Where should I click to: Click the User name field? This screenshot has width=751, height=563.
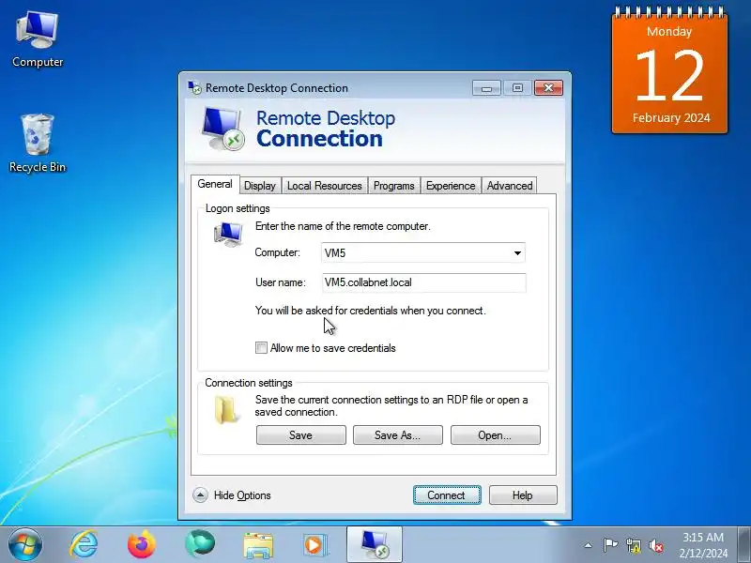tap(424, 282)
